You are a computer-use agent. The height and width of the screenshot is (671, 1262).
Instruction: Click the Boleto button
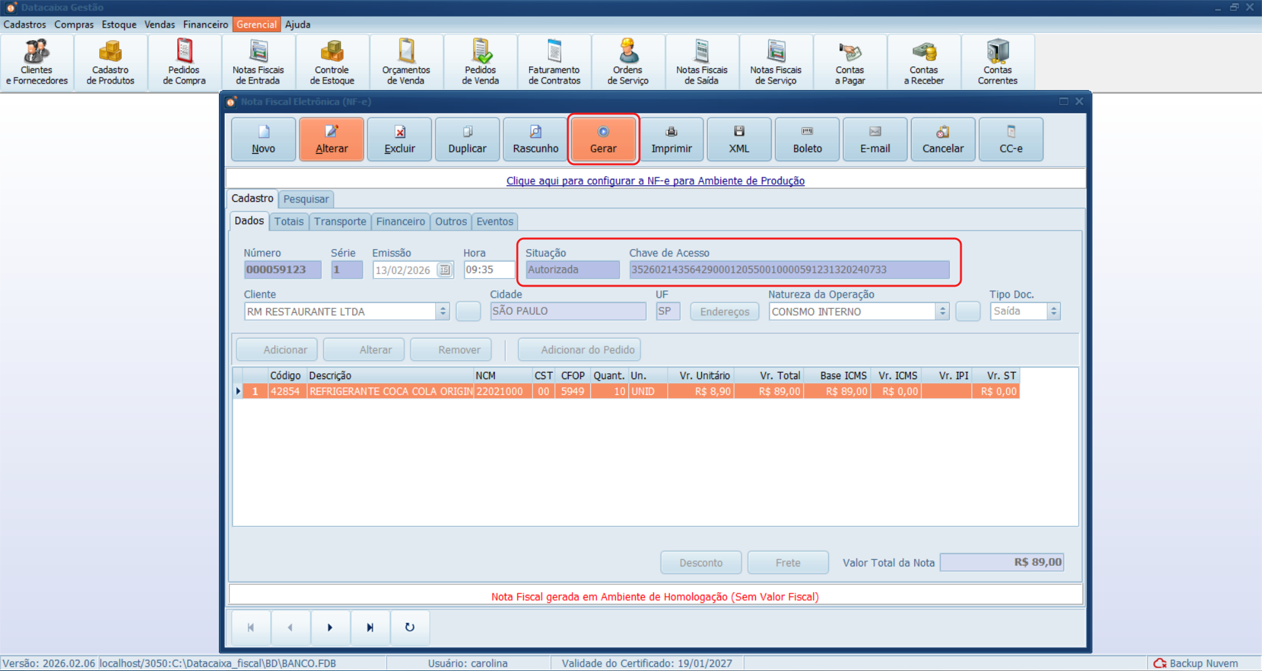pos(807,139)
